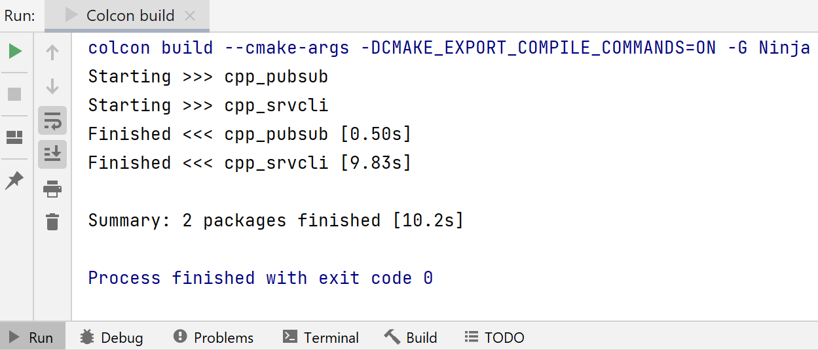
Task: Print the console output
Action: click(52, 190)
